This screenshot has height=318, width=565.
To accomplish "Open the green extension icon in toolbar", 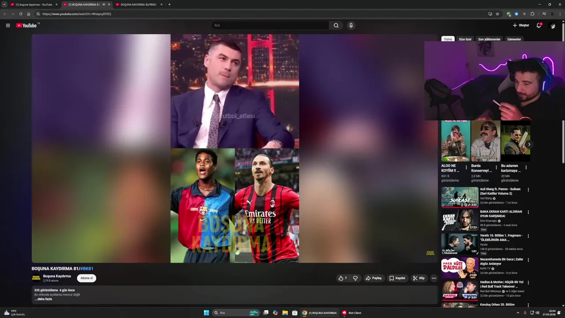I will coord(508,14).
